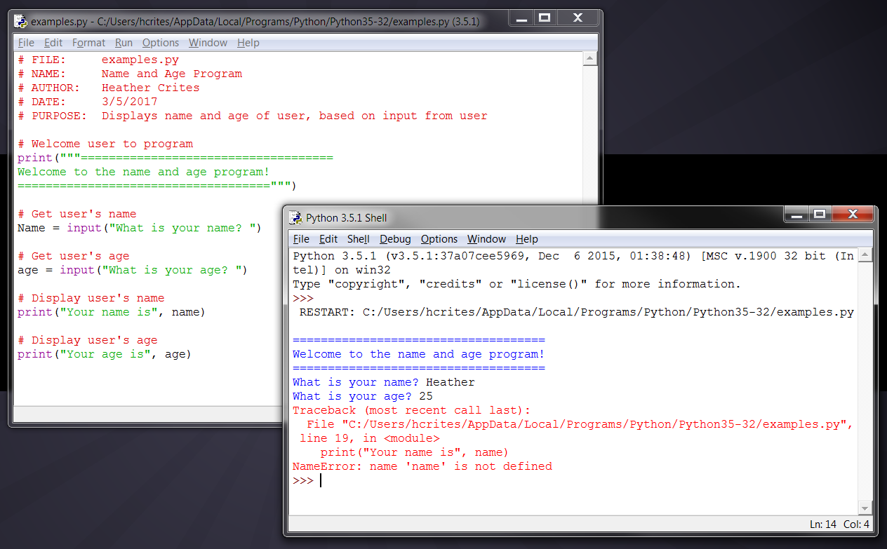
Task: Click the '# AUTHOR: Heather Crites' line
Action: [109, 88]
